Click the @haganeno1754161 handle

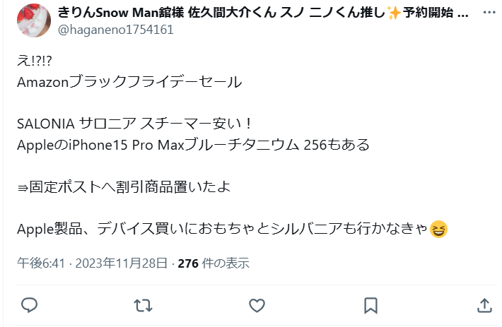115,30
